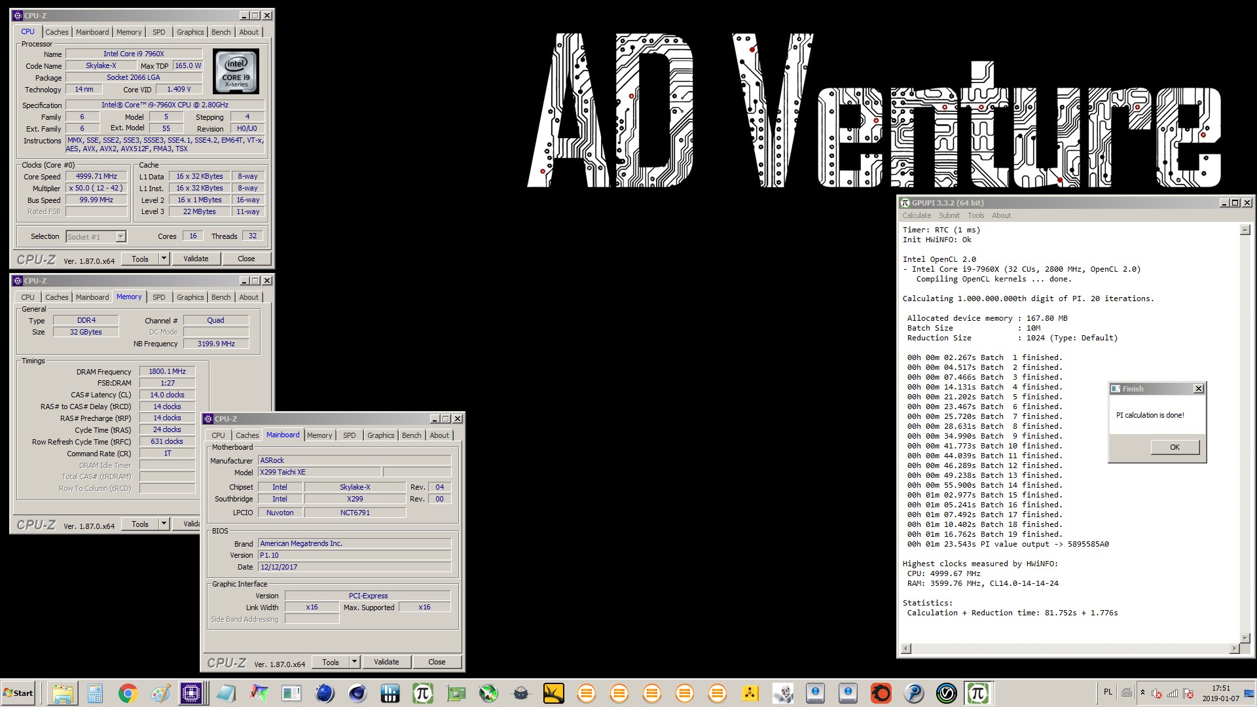This screenshot has width=1257, height=707.
Task: Click the processor name Intel Core i9 7960X
Action: point(134,54)
